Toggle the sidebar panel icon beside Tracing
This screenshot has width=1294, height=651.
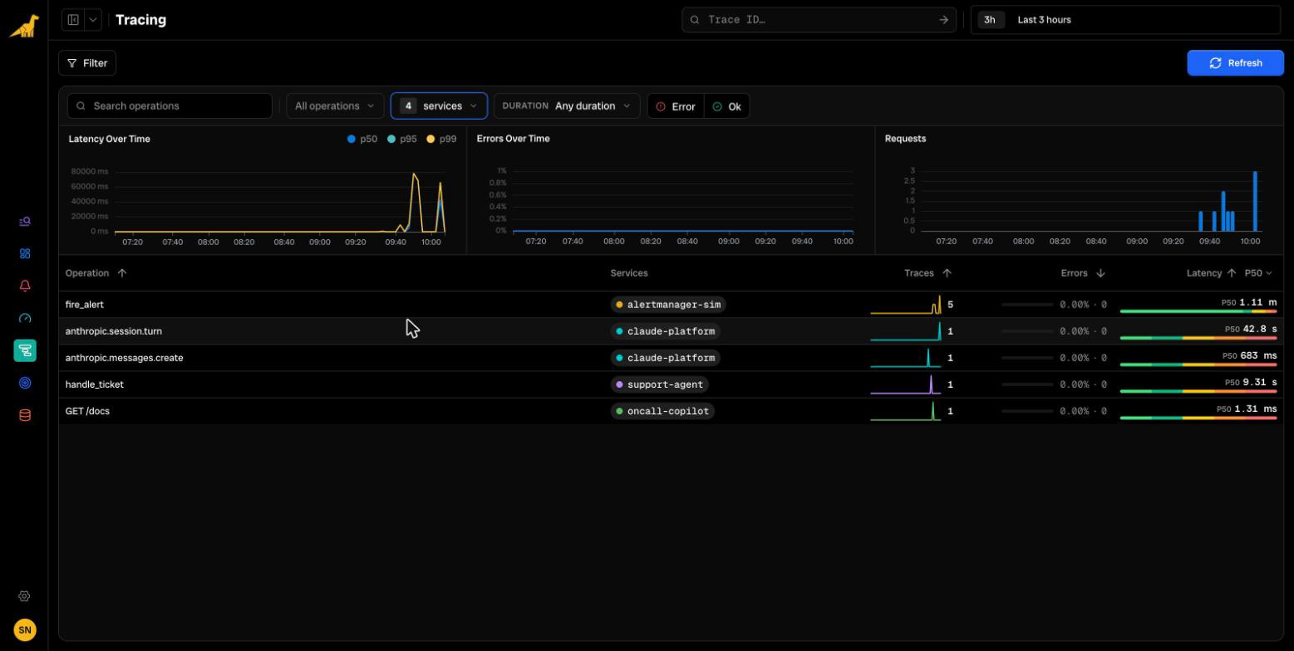pyautogui.click(x=73, y=20)
